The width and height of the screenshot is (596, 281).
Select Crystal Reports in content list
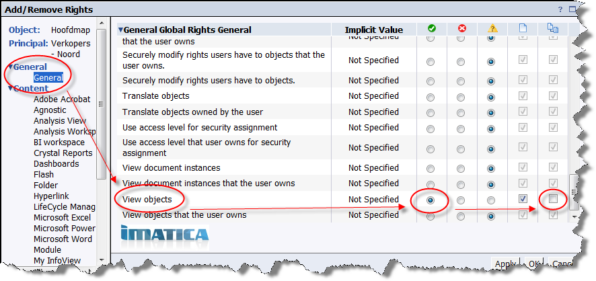click(63, 153)
